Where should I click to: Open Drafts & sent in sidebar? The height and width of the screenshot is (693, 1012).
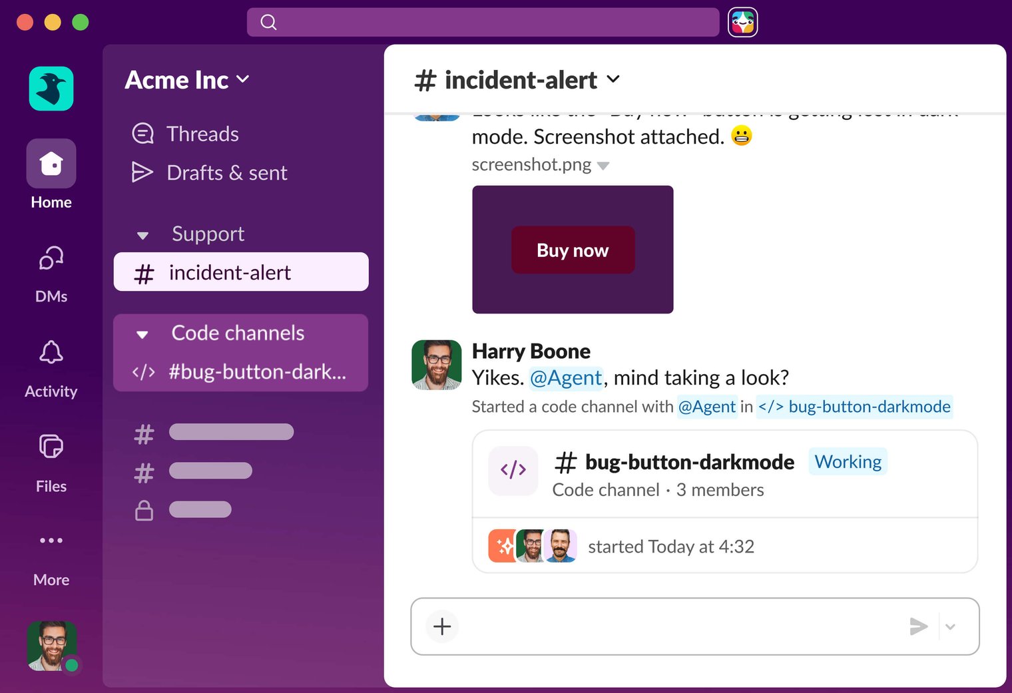(210, 172)
